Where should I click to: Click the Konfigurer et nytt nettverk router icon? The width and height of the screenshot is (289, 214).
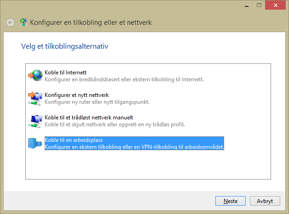coord(35,98)
